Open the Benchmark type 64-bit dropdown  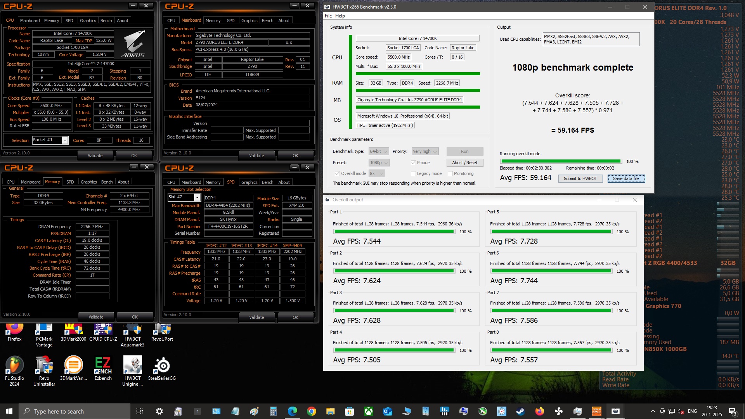[378, 151]
